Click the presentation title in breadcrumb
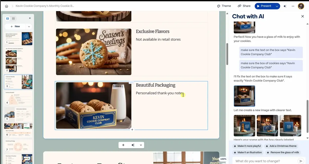Viewport: 309px width, 164px height. coord(45,6)
